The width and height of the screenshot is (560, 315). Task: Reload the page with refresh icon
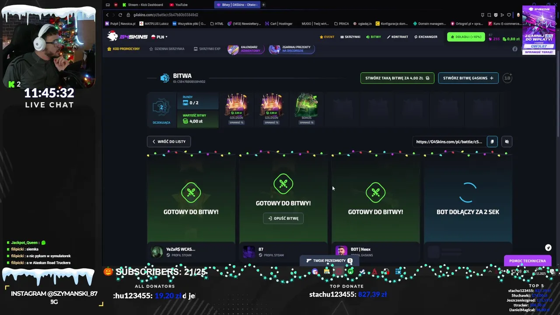[120, 15]
